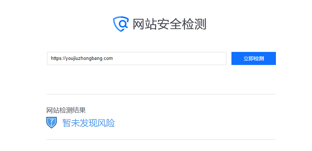Click the .com ending of the entered URL

tap(108, 58)
